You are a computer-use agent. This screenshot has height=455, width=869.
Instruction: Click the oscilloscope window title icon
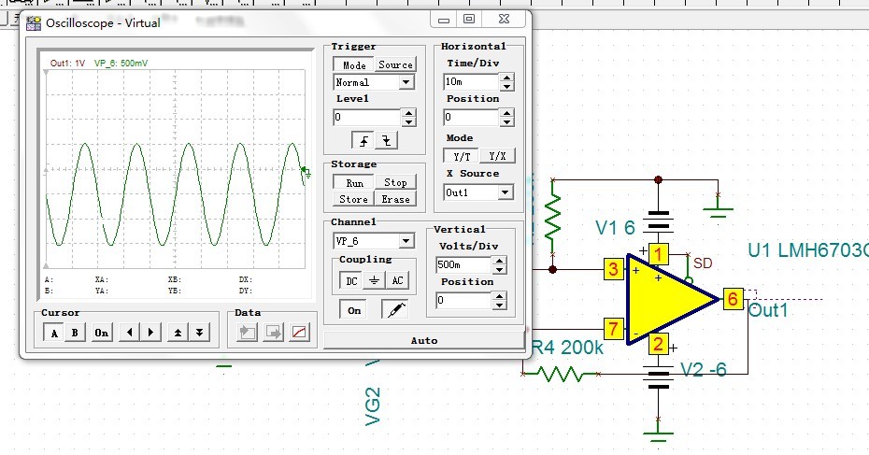point(34,23)
